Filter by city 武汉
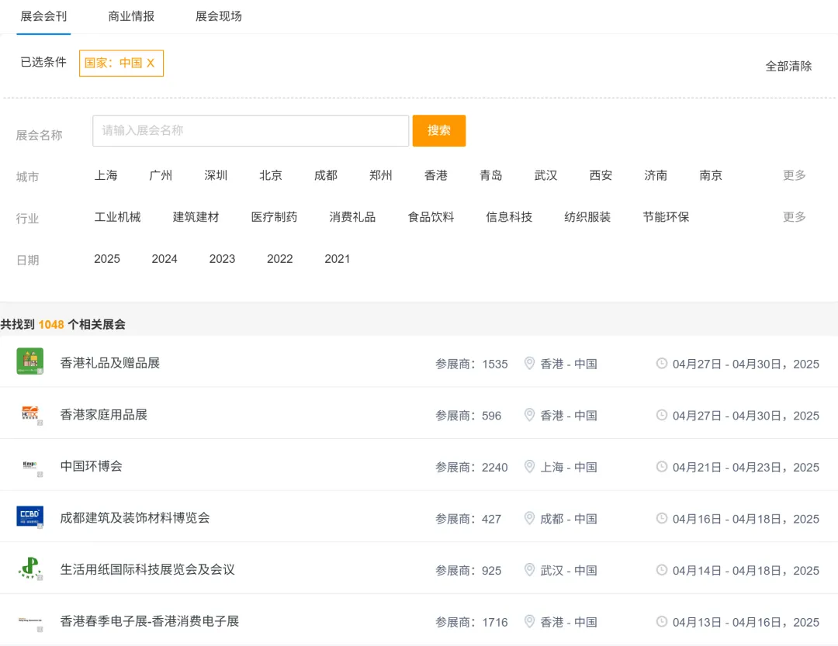Screen dimensions: 838x646 pyautogui.click(x=546, y=175)
